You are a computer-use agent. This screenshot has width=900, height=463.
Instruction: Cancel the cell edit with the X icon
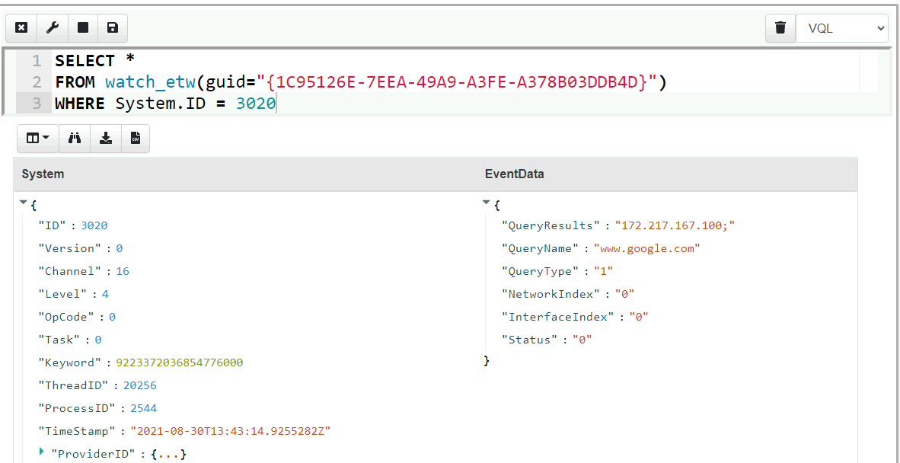click(21, 27)
